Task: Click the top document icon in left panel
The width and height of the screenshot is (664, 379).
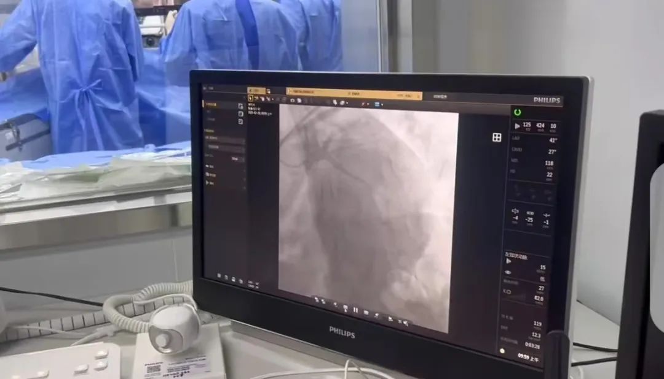Action: coord(240,105)
